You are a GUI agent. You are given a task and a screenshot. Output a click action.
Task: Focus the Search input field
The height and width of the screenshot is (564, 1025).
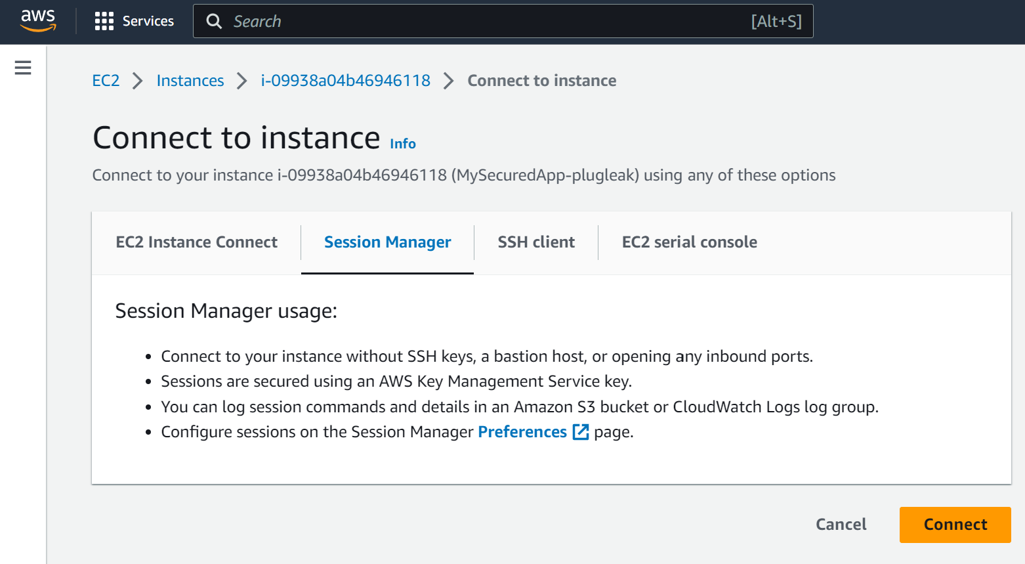pos(486,21)
